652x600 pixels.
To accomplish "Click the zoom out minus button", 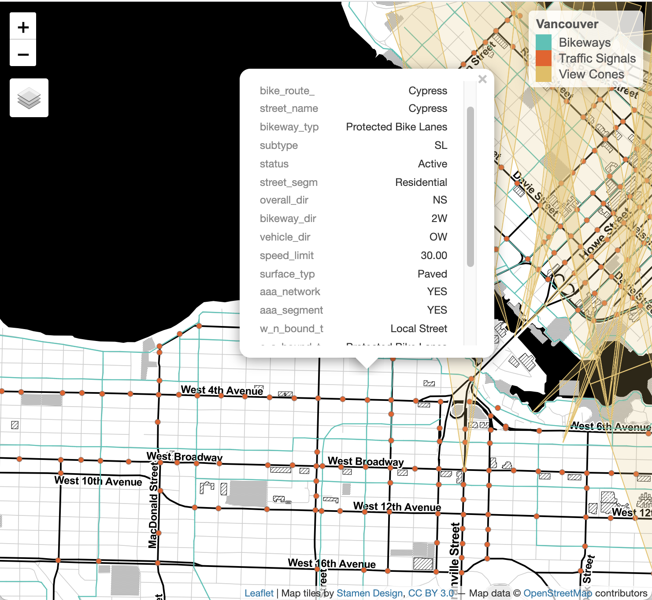I will pyautogui.click(x=23, y=55).
